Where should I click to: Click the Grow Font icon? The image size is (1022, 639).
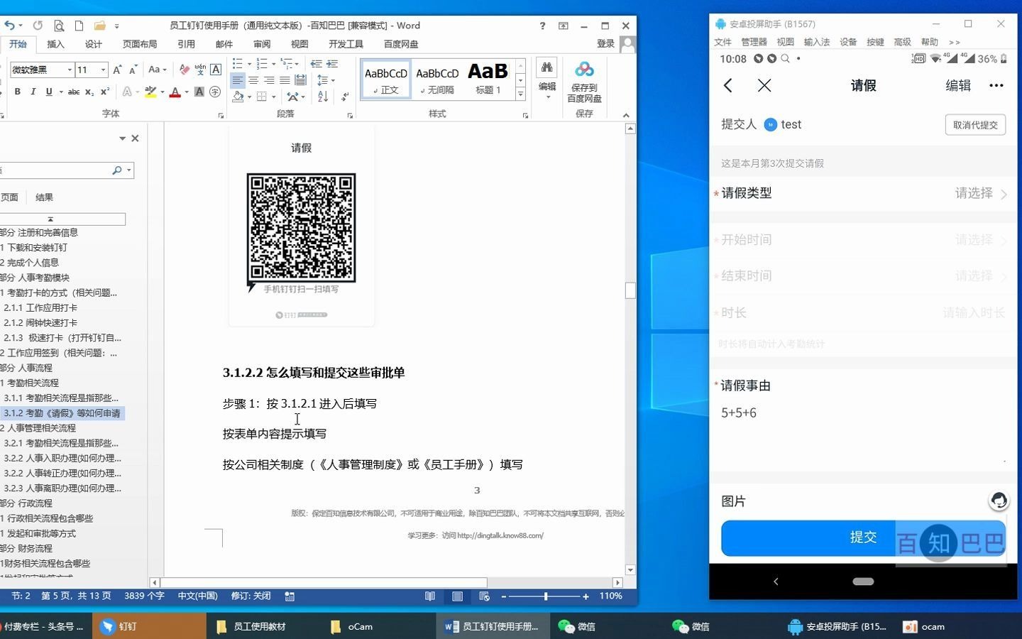click(x=117, y=70)
